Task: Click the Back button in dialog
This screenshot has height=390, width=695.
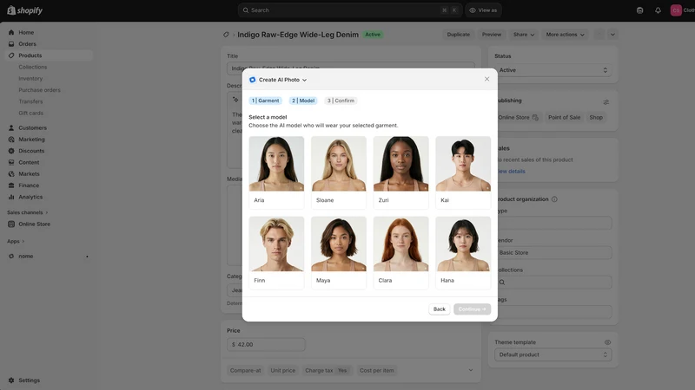Action: [x=440, y=309]
